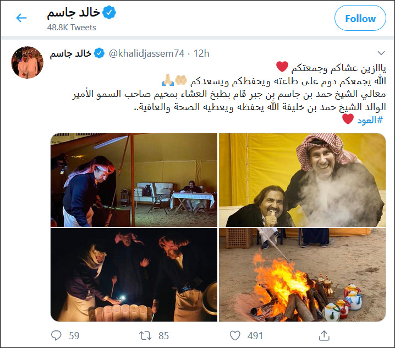Image resolution: width=395 pixels, height=348 pixels.
Task: Click the verified badge beside tweet author name
Action: [99, 53]
